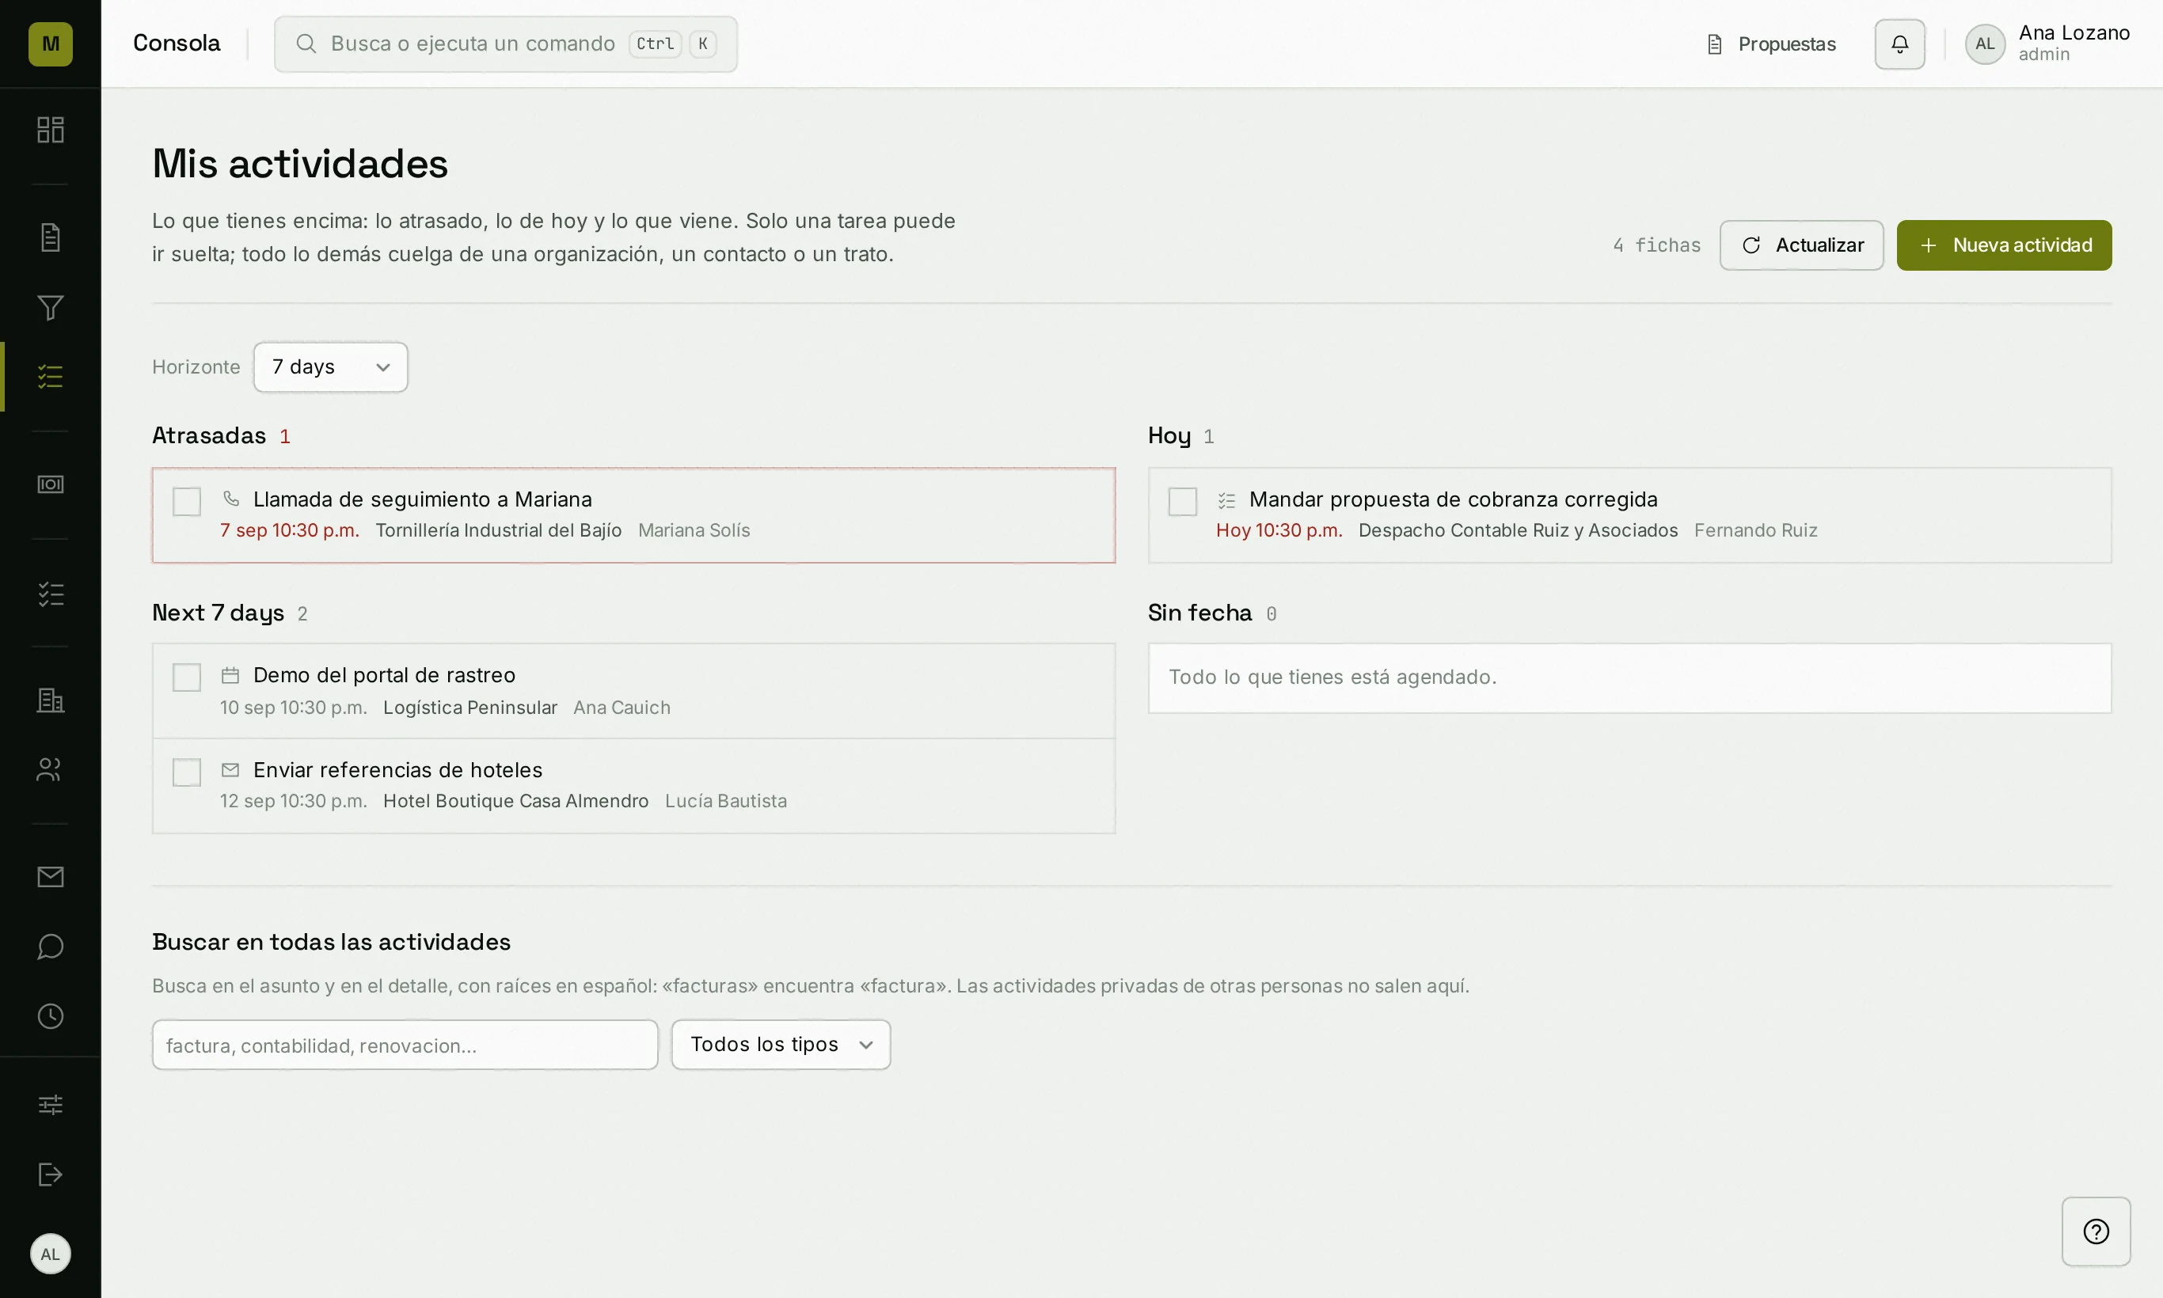
Task: Open activity Enviar referencias de hoteles
Action: [397, 770]
